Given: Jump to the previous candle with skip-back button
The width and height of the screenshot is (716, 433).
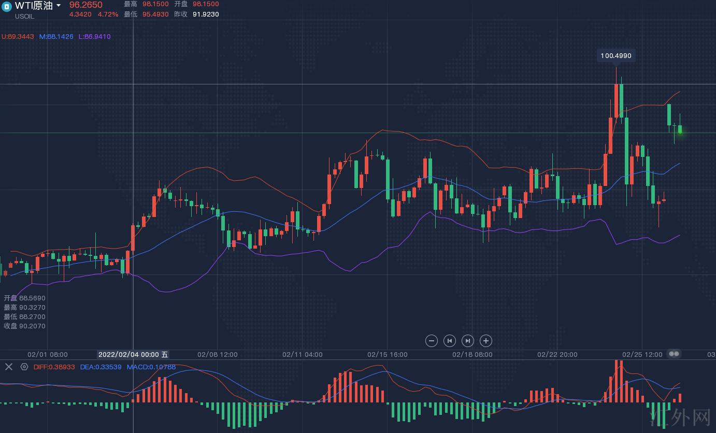Looking at the screenshot, I should pyautogui.click(x=449, y=341).
